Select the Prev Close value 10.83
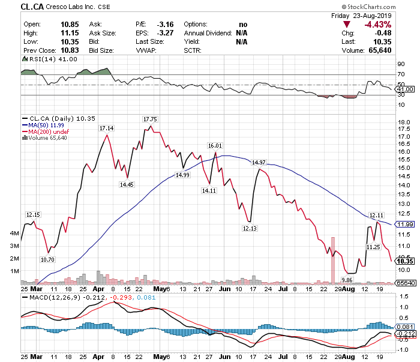The width and height of the screenshot is (420, 362). (x=70, y=50)
